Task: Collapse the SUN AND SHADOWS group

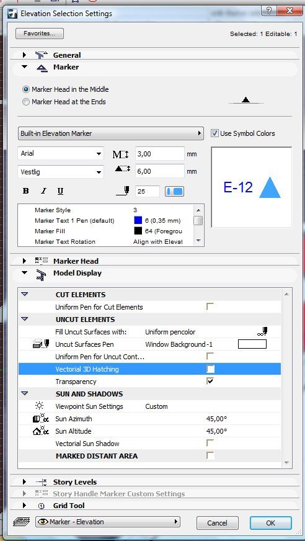Action: (x=24, y=393)
